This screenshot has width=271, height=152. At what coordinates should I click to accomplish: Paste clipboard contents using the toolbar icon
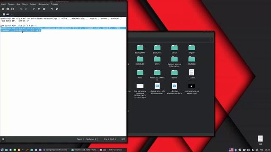pos(44,9)
